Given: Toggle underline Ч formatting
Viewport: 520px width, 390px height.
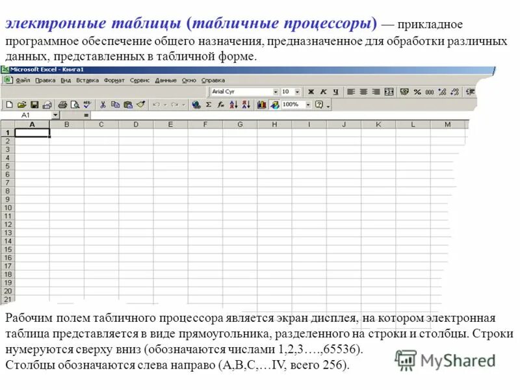Looking at the screenshot, I should click(x=335, y=92).
